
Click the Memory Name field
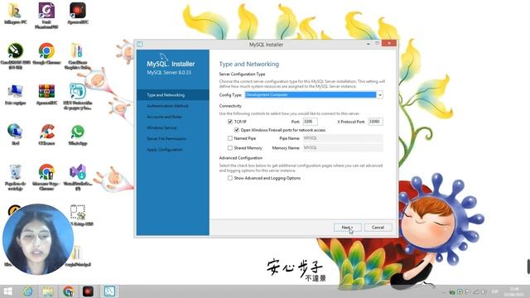coord(342,147)
